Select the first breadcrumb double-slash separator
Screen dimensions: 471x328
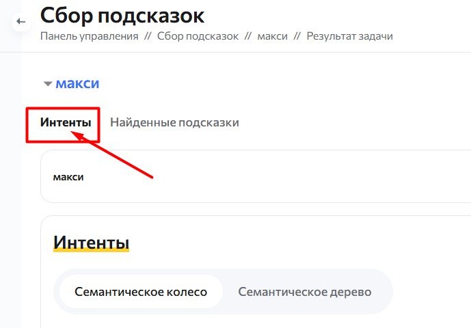[148, 36]
